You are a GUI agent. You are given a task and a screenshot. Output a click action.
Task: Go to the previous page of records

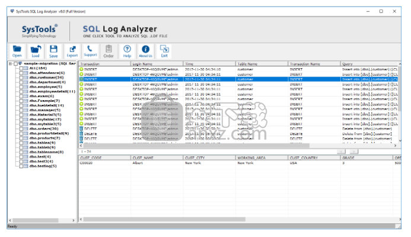[341, 152]
